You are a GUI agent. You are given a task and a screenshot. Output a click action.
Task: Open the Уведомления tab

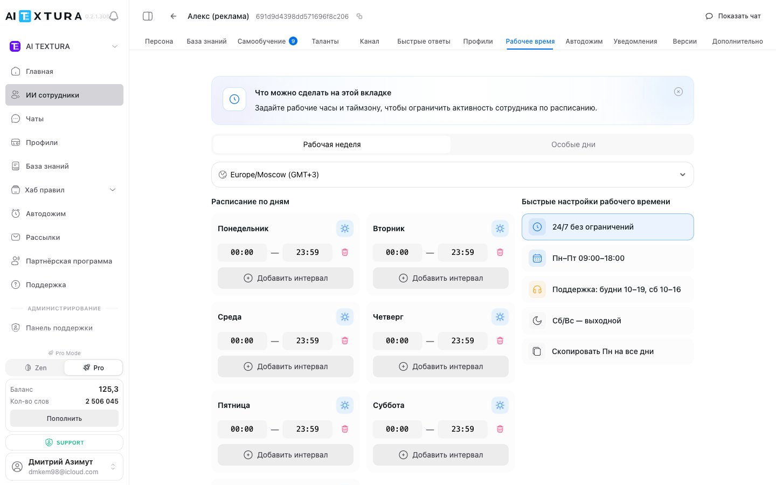635,41
